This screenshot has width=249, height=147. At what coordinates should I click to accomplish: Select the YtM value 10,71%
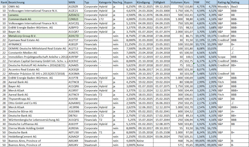[199, 44]
